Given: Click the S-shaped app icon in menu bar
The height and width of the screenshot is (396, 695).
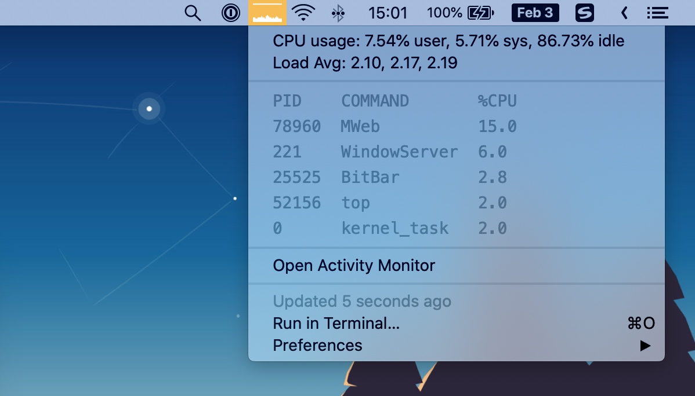Looking at the screenshot, I should pyautogui.click(x=585, y=13).
